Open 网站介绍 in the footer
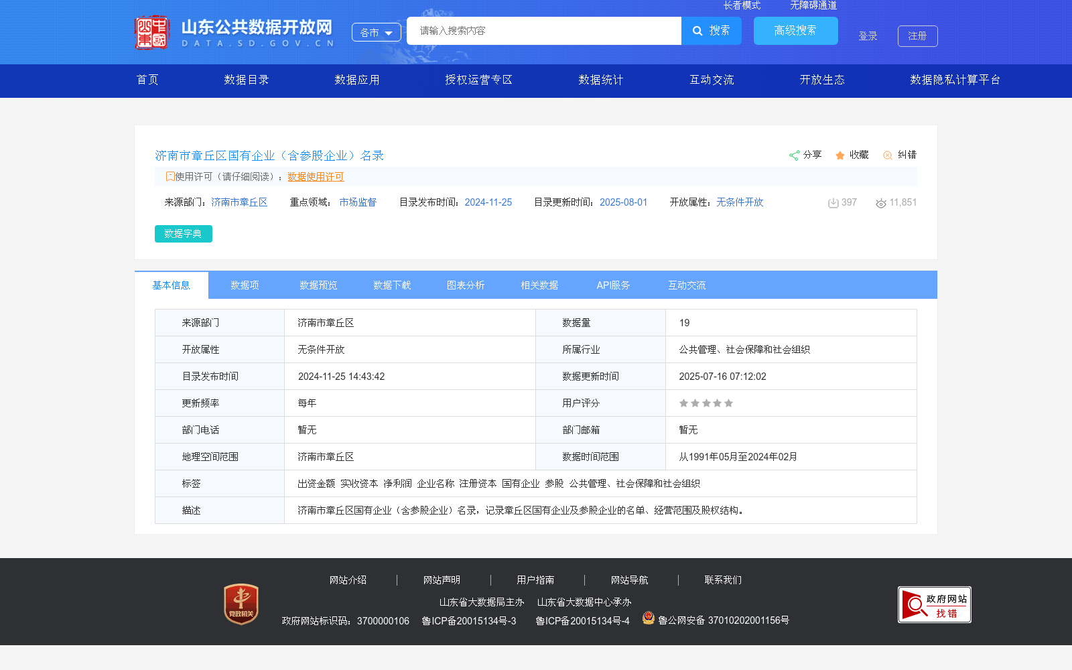 [x=348, y=580]
